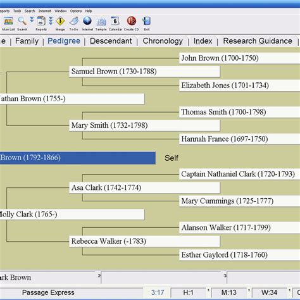Switch to the Descendant tab
This screenshot has height=300, width=300.
[111, 41]
